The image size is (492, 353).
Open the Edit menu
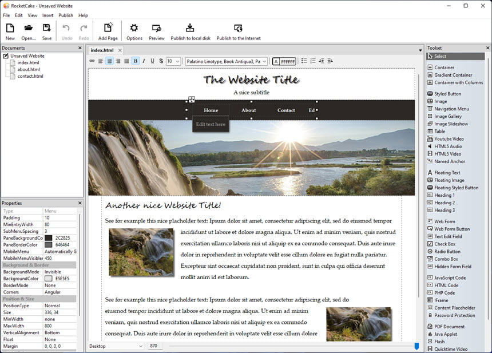[19, 15]
